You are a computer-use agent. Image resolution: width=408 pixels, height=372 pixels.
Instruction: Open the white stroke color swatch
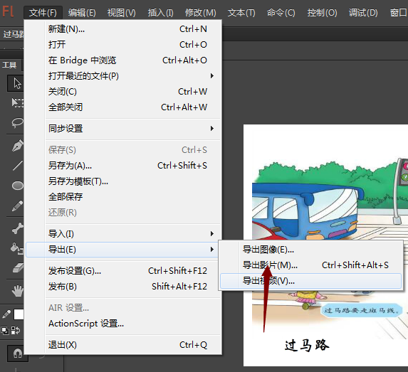tap(19, 314)
